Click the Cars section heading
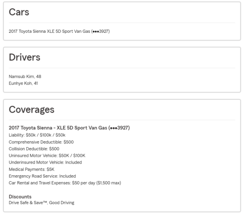The height and width of the screenshot is (214, 244). [x=19, y=12]
